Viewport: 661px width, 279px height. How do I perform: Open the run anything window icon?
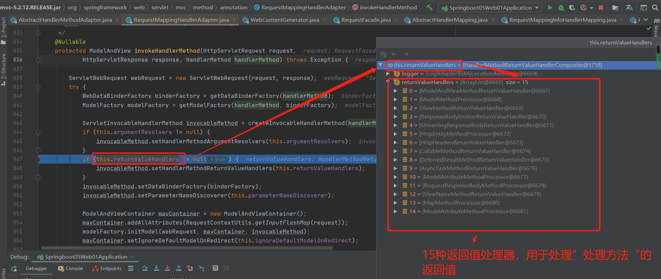coord(644,7)
